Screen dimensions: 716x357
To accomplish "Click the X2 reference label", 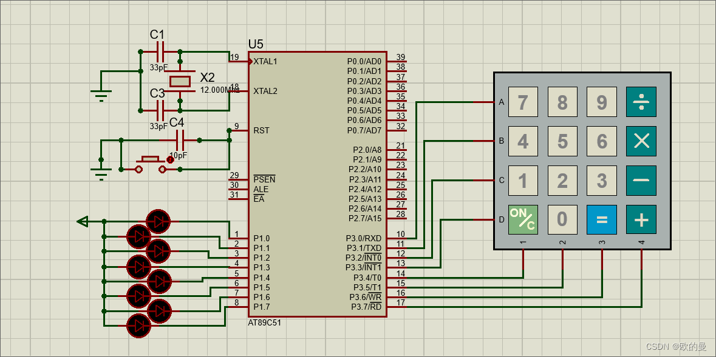I will click(x=208, y=77).
